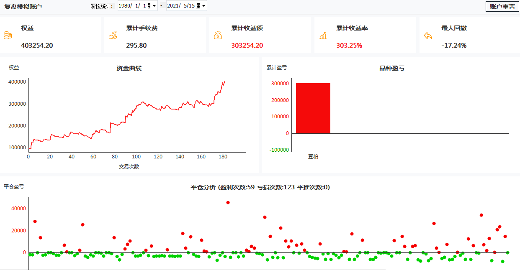This screenshot has width=520, height=270.
Task: Click the end date input field
Action: coord(186,6)
